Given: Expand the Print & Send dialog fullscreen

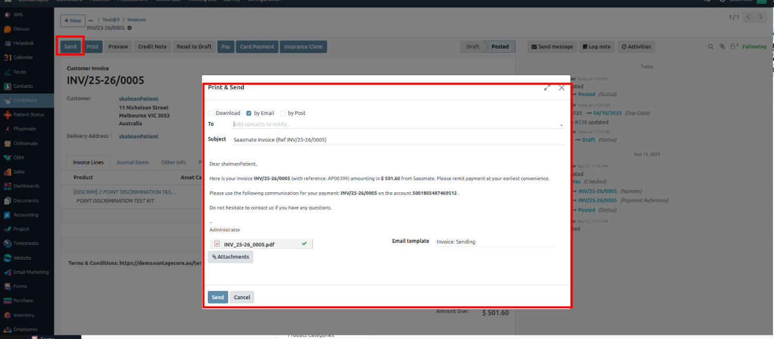Looking at the screenshot, I should point(547,88).
